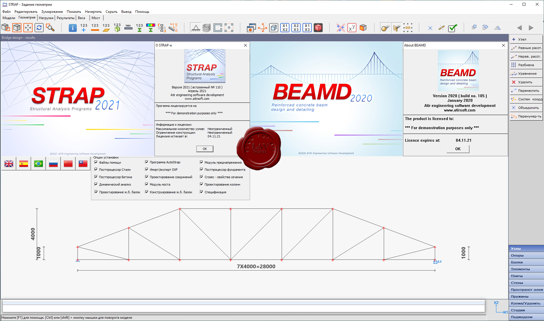Toggle Постпроцессор Стали checkbox

click(x=96, y=170)
